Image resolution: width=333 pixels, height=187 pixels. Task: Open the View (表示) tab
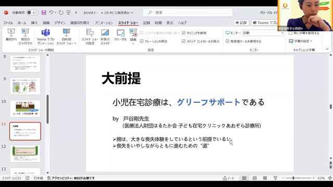(x=170, y=23)
